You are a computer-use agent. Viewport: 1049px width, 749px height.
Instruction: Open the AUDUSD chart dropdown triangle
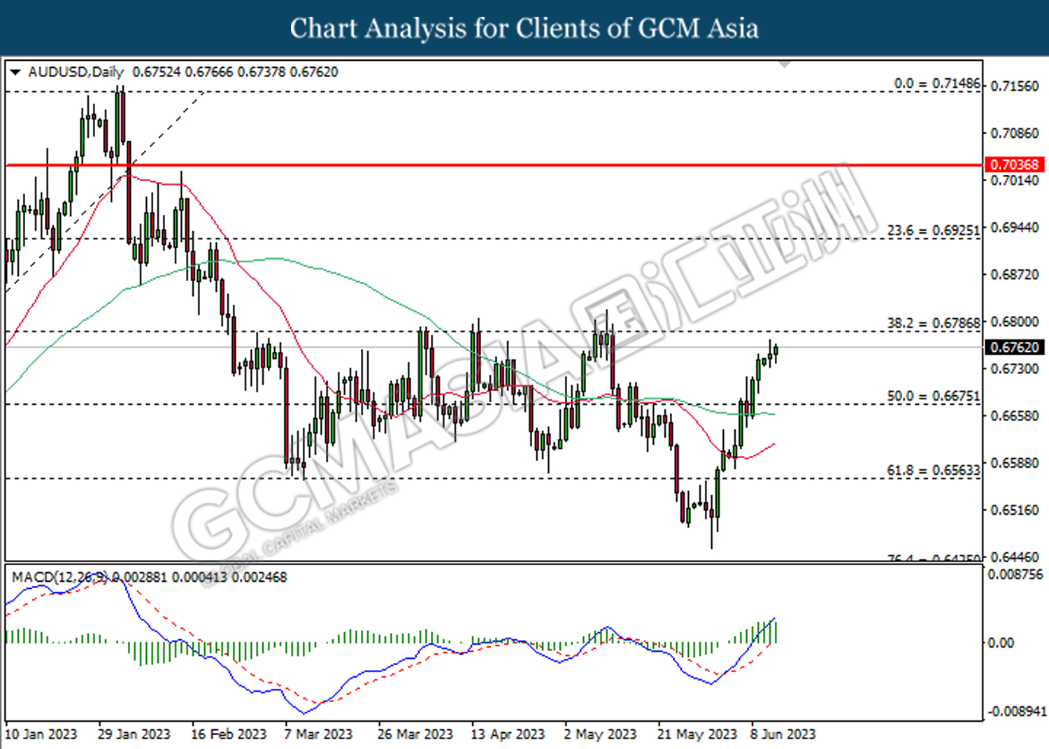tap(15, 72)
